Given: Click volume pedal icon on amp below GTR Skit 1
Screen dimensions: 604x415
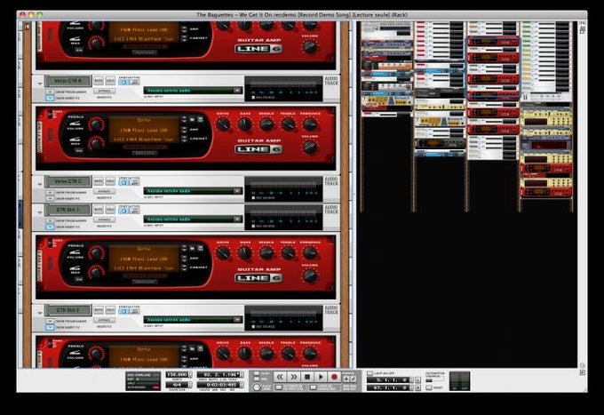Looking at the screenshot, I should [75, 252].
